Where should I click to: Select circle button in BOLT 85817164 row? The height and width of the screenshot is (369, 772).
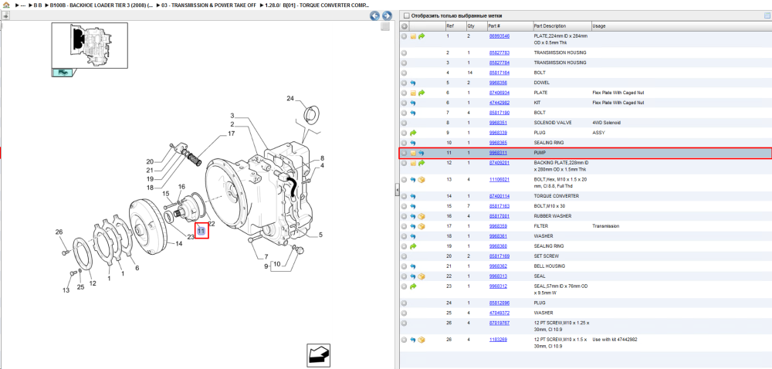pyautogui.click(x=404, y=73)
